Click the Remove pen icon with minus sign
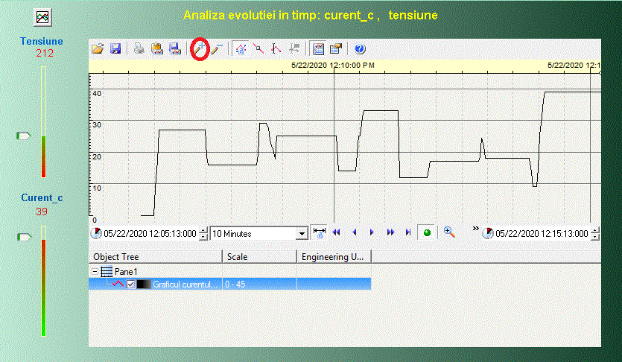 click(216, 49)
